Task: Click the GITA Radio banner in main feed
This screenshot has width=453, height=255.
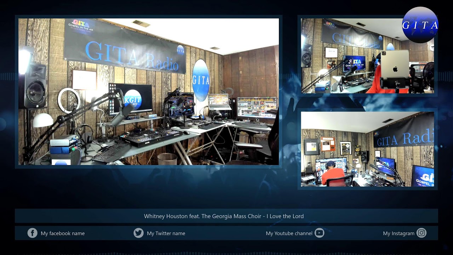Action: [125, 46]
